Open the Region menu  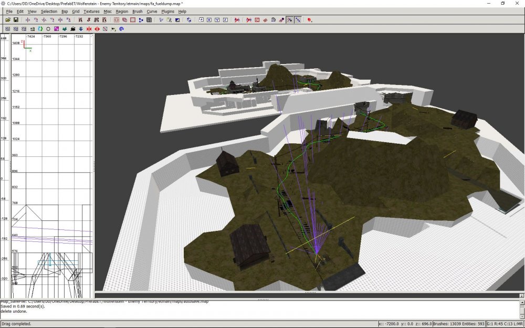point(122,12)
